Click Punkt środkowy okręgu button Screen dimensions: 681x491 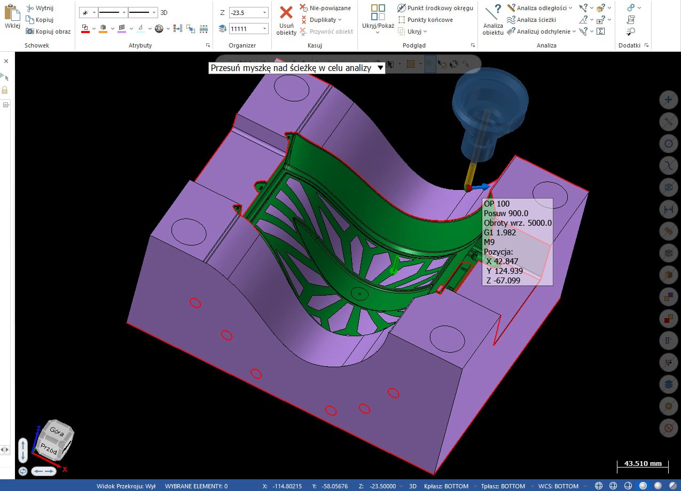pos(435,8)
